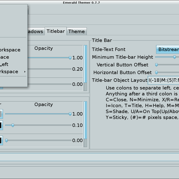Click lower group opacity slider showing 0.10

pyautogui.click(x=38, y=125)
